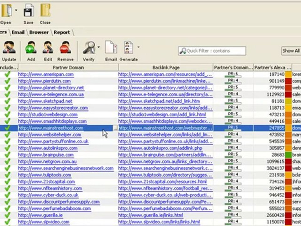Click the Show All button
Image resolution: width=301 pixels, height=226 pixels.
click(x=291, y=51)
